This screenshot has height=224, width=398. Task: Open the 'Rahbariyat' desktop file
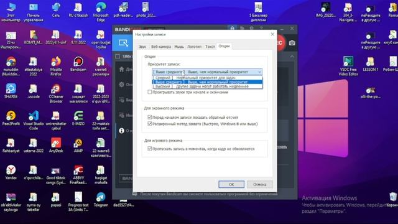[x=11, y=146]
